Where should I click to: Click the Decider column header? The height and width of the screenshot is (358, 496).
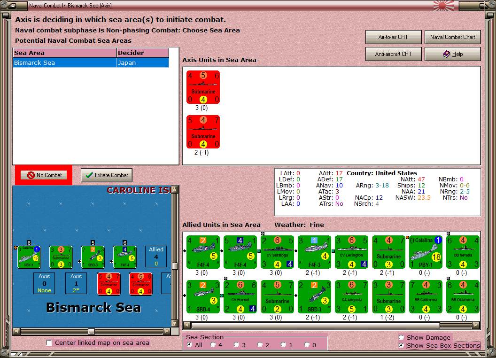pyautogui.click(x=143, y=53)
